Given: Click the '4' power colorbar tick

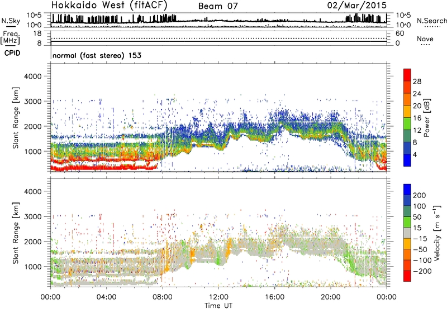Looking at the screenshot, I should (415, 154).
